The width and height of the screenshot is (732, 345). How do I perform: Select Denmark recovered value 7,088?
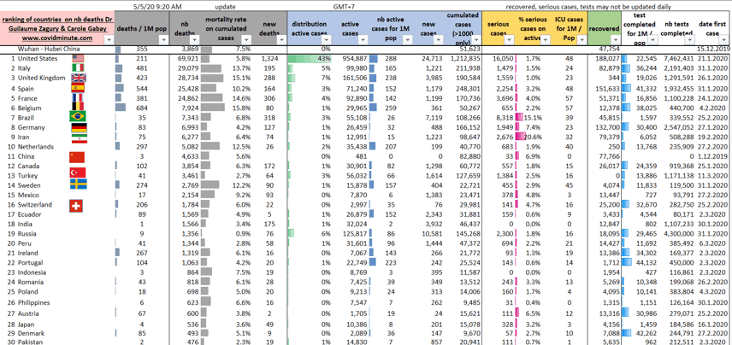pyautogui.click(x=611, y=333)
